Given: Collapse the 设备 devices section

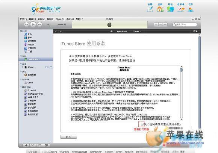Looking at the screenshot, I should [21, 64].
